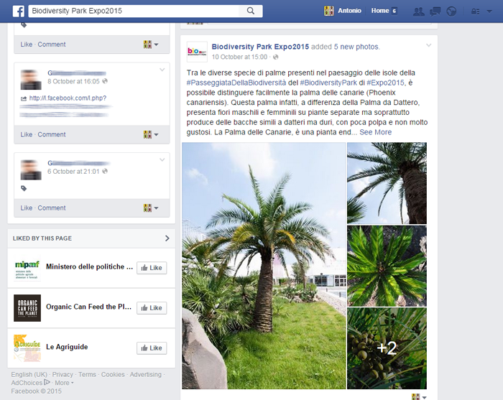
Task: Open privacy shortcuts lock icon
Action: [475, 11]
